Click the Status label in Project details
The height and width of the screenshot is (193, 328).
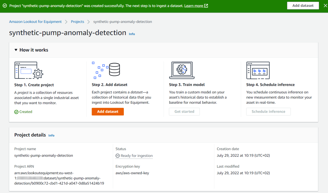[x=121, y=149]
